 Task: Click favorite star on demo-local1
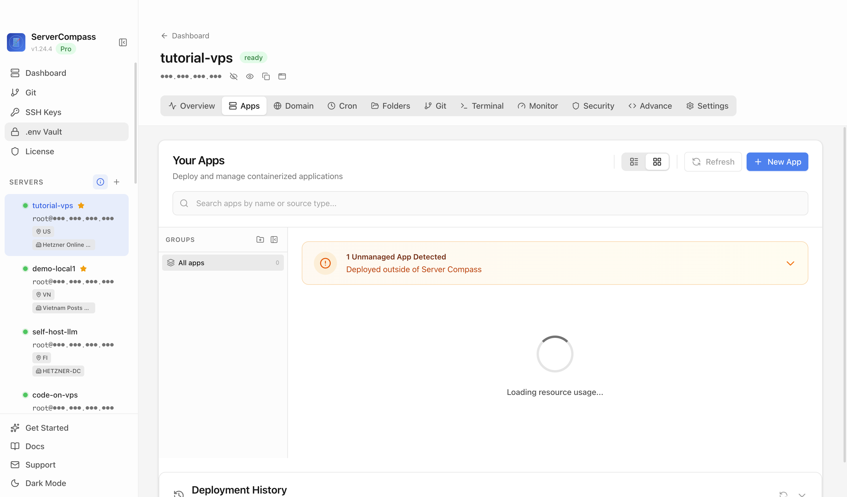click(83, 269)
